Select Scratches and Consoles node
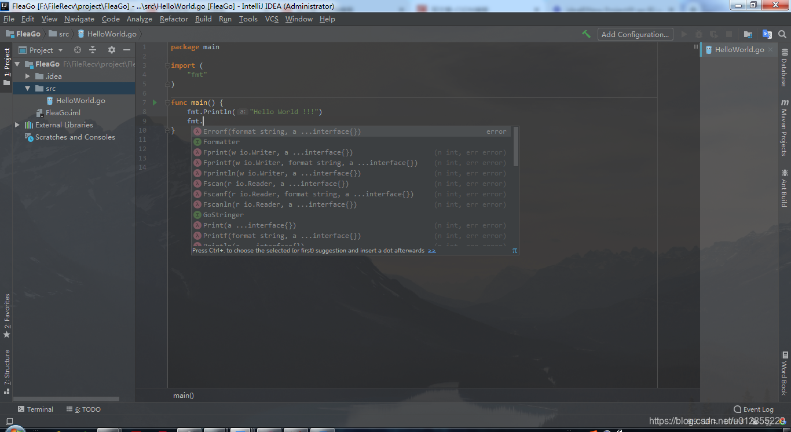The width and height of the screenshot is (791, 432). [75, 137]
